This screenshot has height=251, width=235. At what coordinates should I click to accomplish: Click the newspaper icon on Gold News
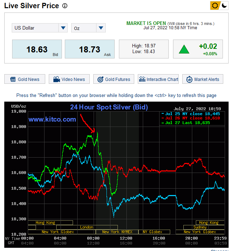pyautogui.click(x=13, y=80)
